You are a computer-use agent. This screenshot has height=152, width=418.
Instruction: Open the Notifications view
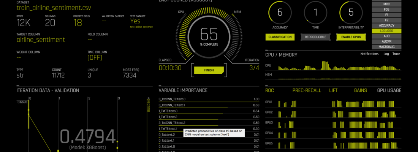[x=369, y=54]
